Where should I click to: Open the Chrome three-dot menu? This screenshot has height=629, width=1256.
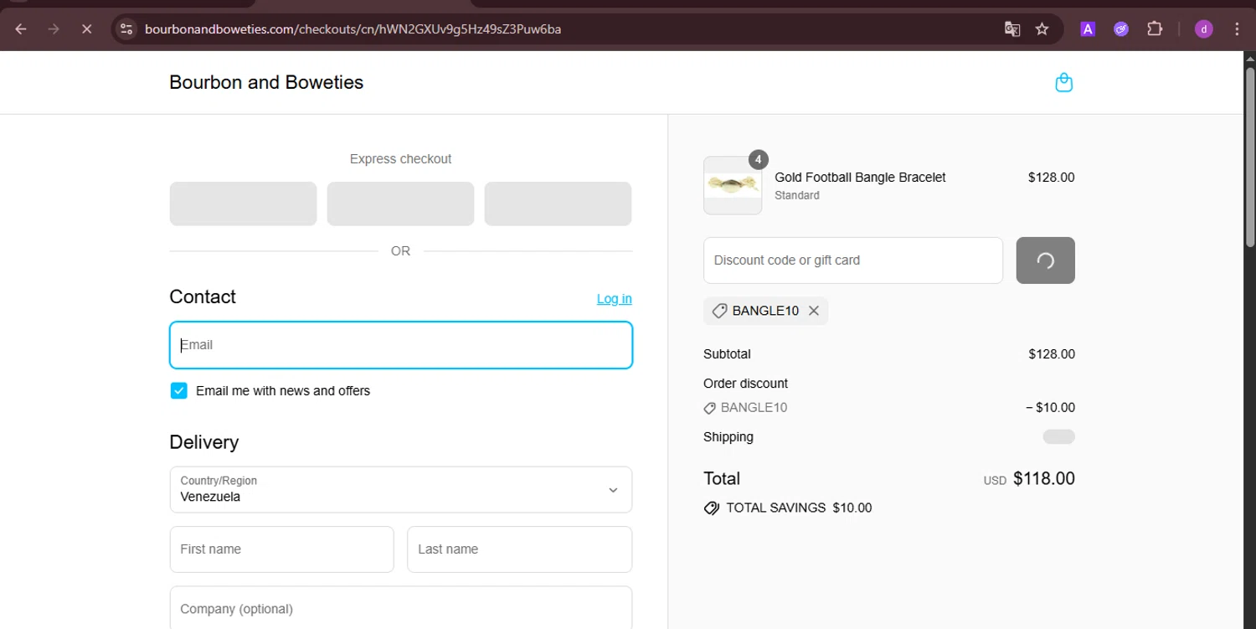click(x=1237, y=29)
